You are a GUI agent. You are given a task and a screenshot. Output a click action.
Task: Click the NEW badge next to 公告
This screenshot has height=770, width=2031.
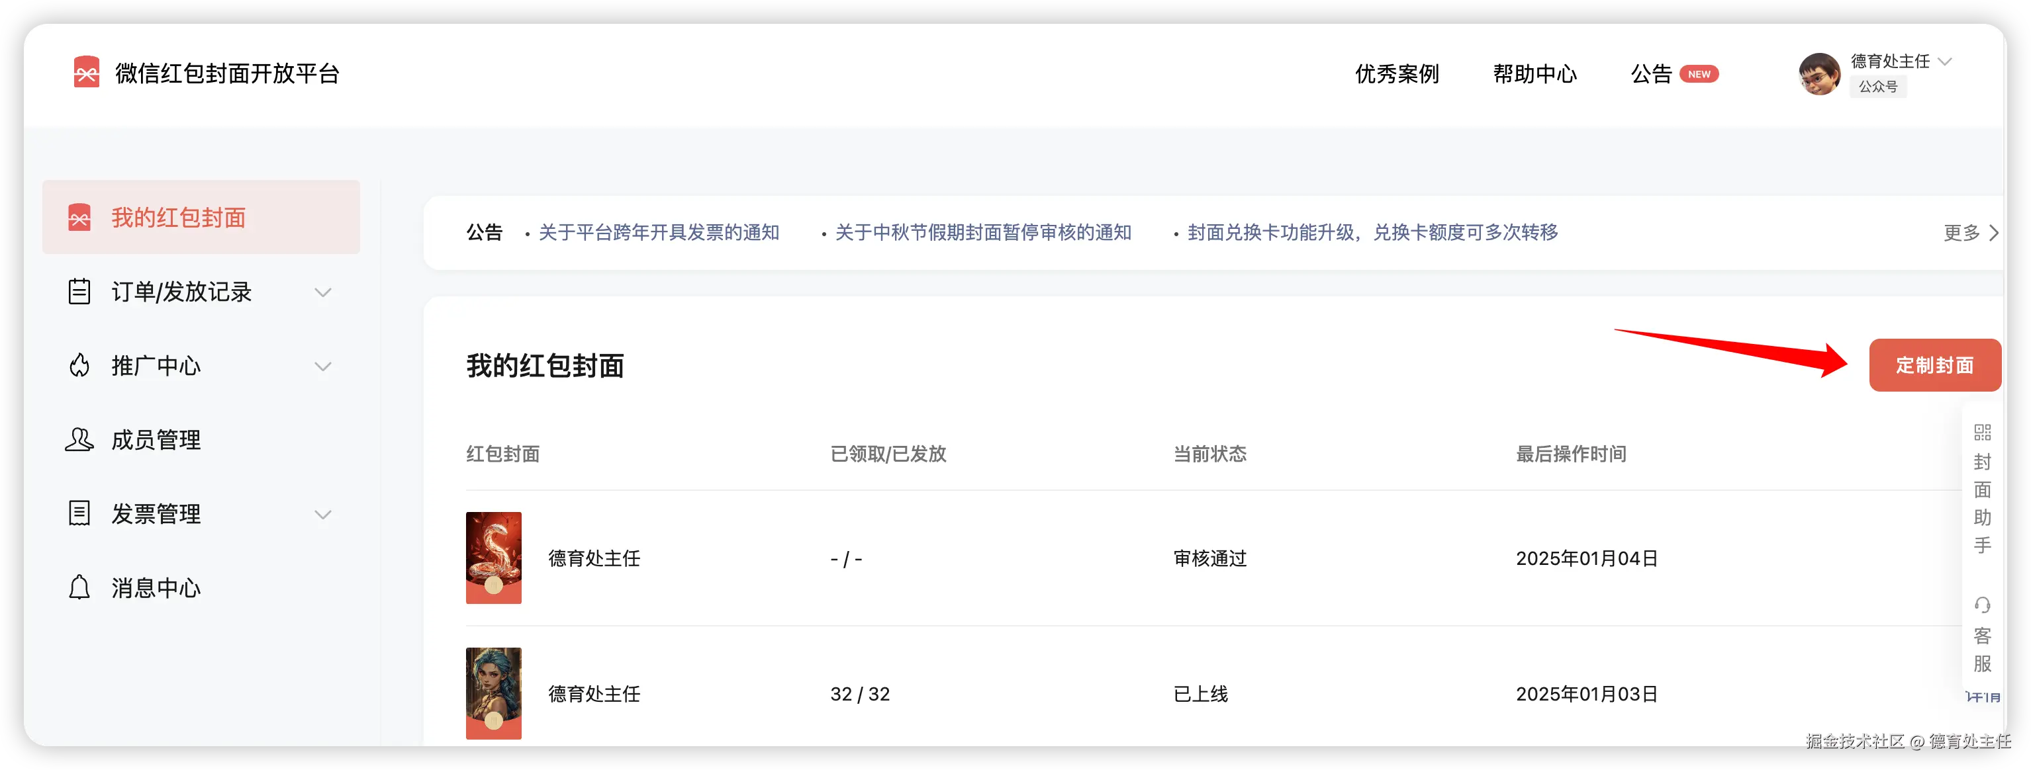(1699, 74)
